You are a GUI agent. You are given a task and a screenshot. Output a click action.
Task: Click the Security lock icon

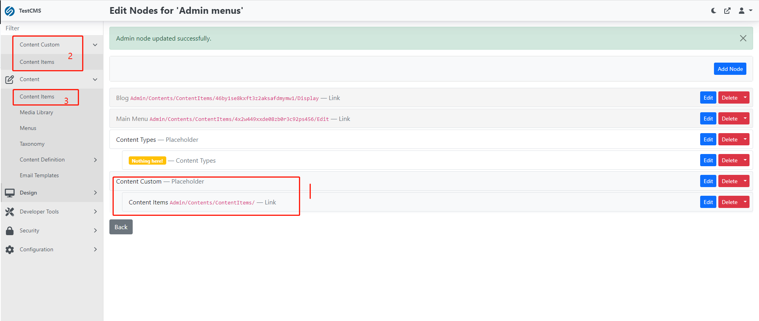click(x=10, y=230)
